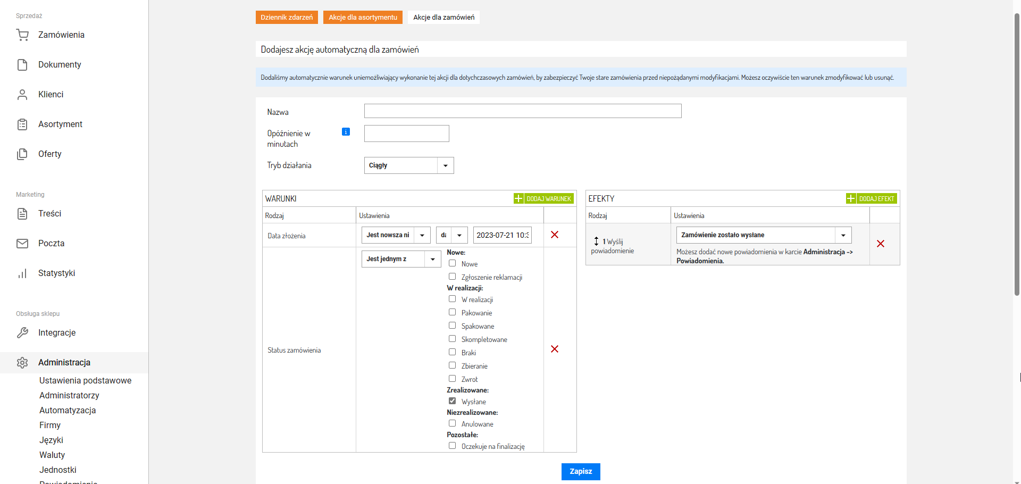
Task: Delete the Wyślij powiadomienie effect with red X
Action: (x=881, y=244)
